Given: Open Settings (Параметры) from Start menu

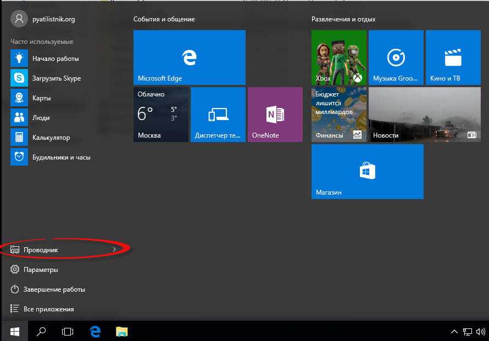Looking at the screenshot, I should click(x=41, y=270).
